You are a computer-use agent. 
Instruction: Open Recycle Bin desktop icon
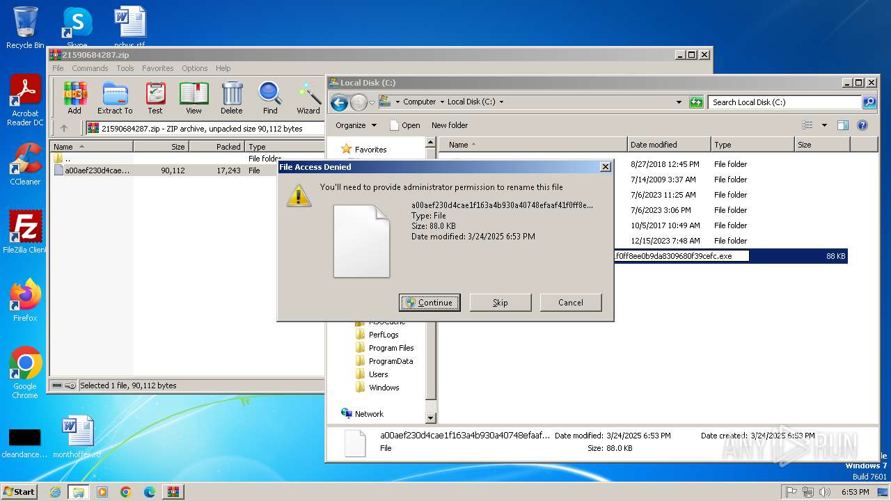pos(25,28)
